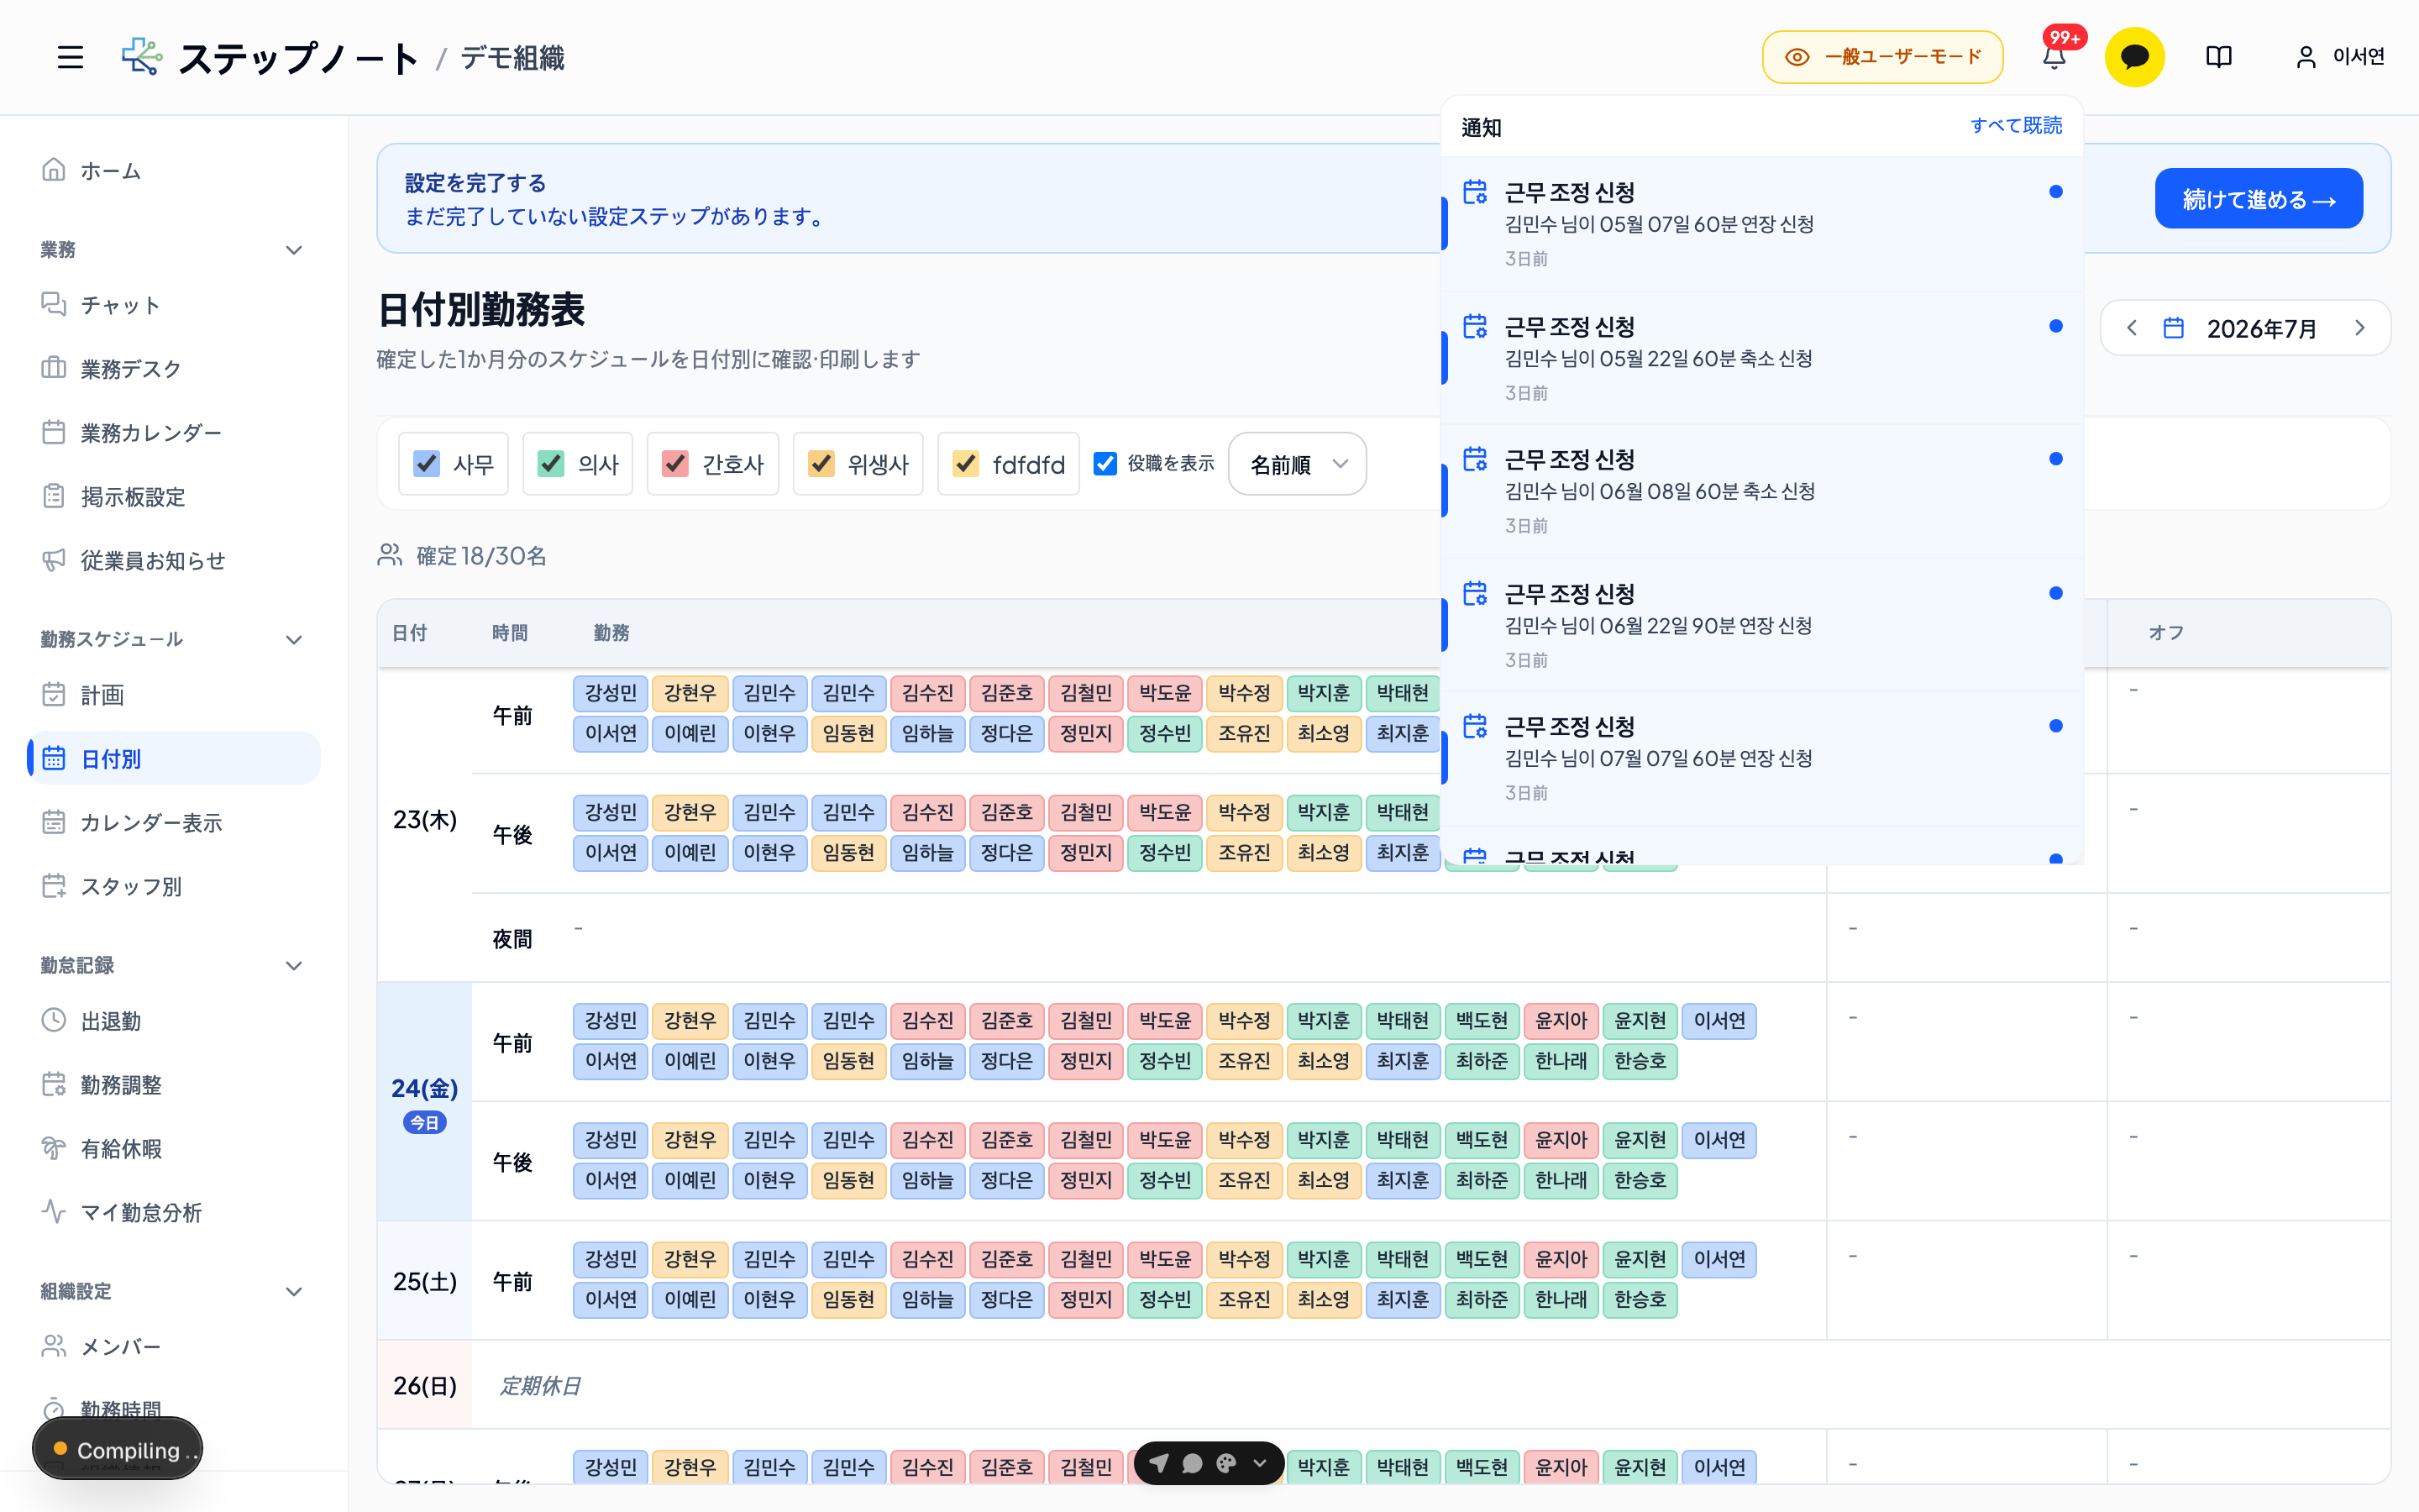Toggle 一般ユーザーモード view
This screenshot has width=2419, height=1512.
tap(1882, 57)
